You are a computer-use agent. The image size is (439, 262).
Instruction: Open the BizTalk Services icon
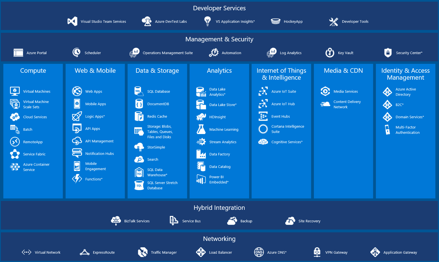click(x=116, y=221)
